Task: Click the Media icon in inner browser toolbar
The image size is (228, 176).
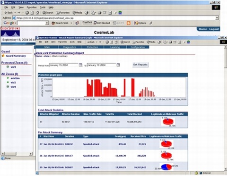Action: click(149, 42)
